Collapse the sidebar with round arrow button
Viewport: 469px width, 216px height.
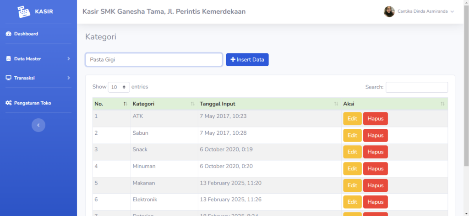(38, 125)
